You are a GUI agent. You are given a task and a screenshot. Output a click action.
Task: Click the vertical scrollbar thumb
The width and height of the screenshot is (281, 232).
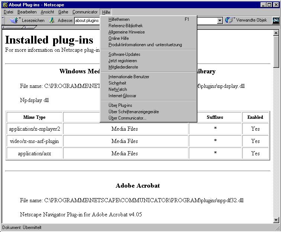coord(276,52)
